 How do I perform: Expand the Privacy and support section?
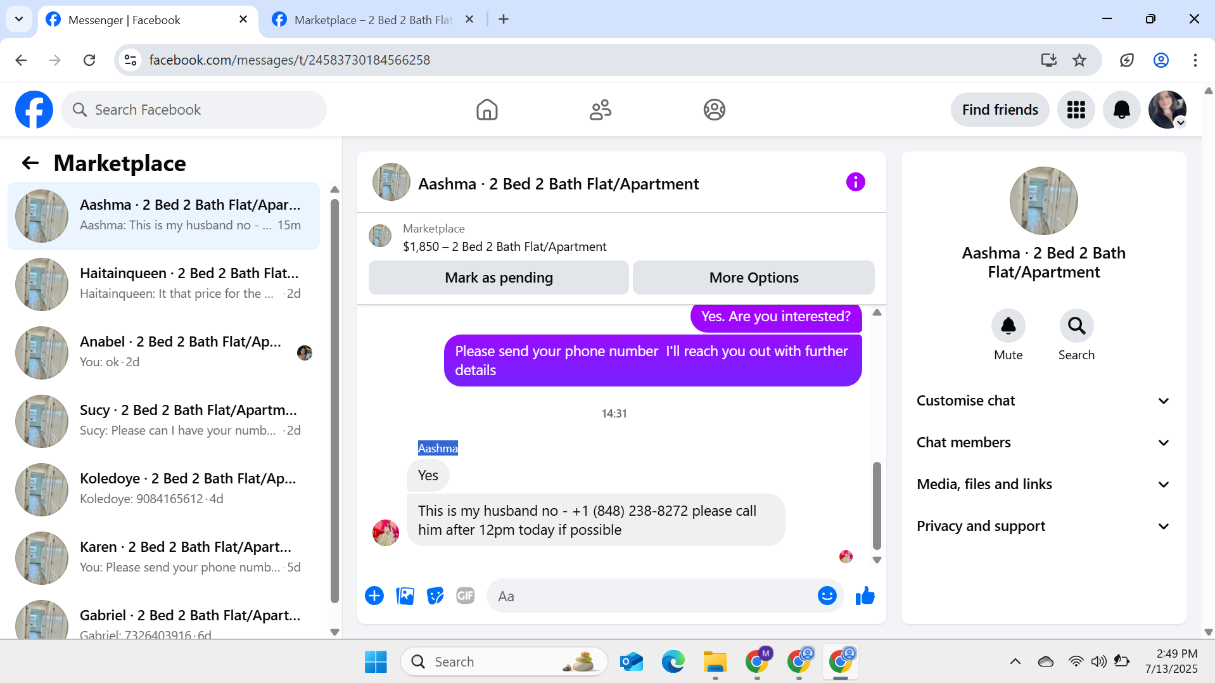tap(1043, 526)
